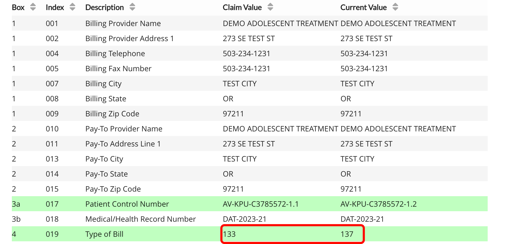Click the Type of Bill description
This screenshot has width=532, height=244.
pyautogui.click(x=104, y=234)
